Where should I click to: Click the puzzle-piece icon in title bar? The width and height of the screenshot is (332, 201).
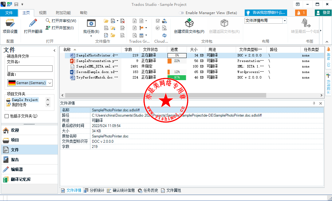tap(10, 4)
